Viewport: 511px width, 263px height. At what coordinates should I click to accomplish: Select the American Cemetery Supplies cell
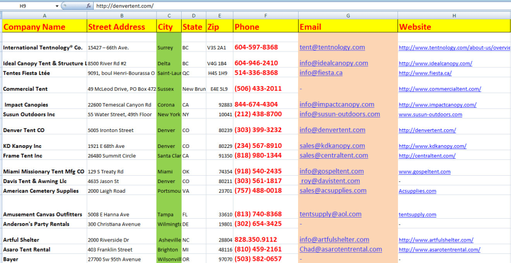pyautogui.click(x=45, y=191)
